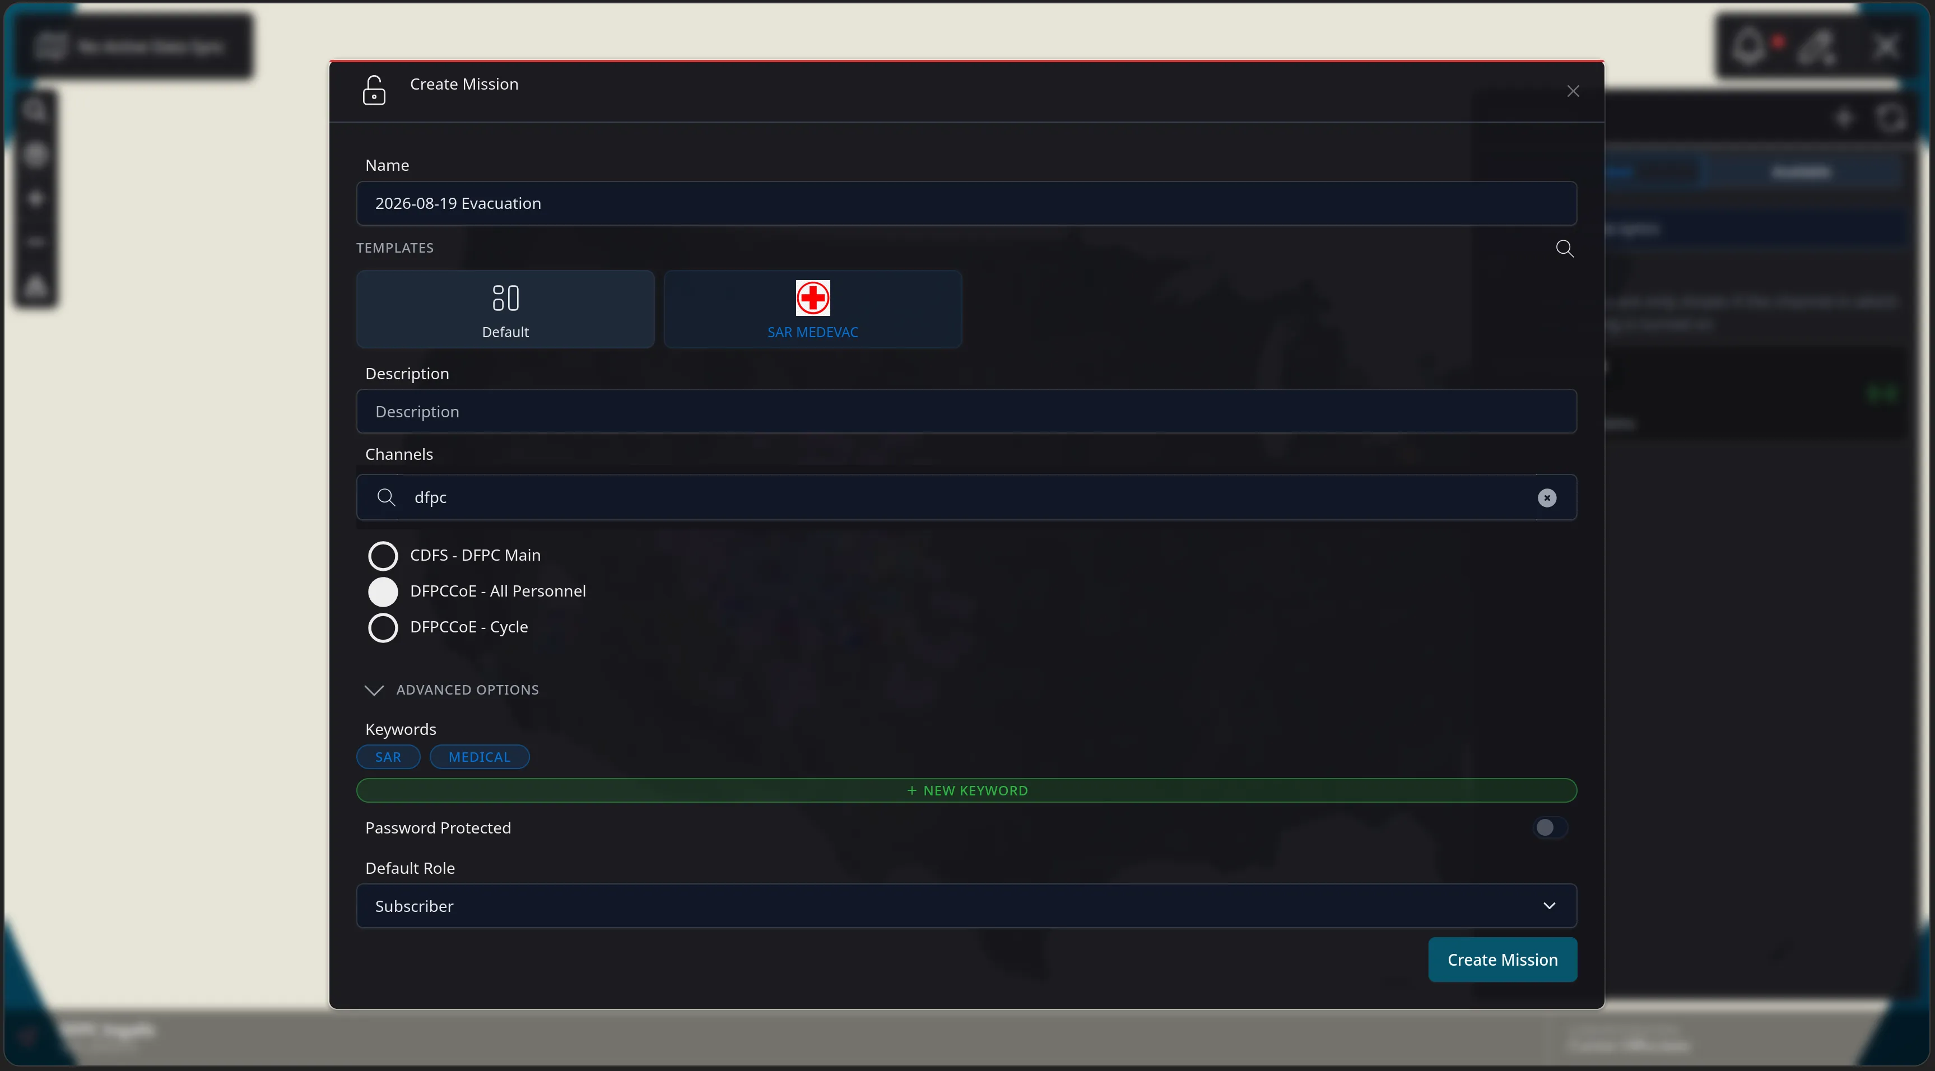The height and width of the screenshot is (1071, 1935).
Task: Click the unlocked padlock icon beside Create Mission
Action: [x=374, y=90]
